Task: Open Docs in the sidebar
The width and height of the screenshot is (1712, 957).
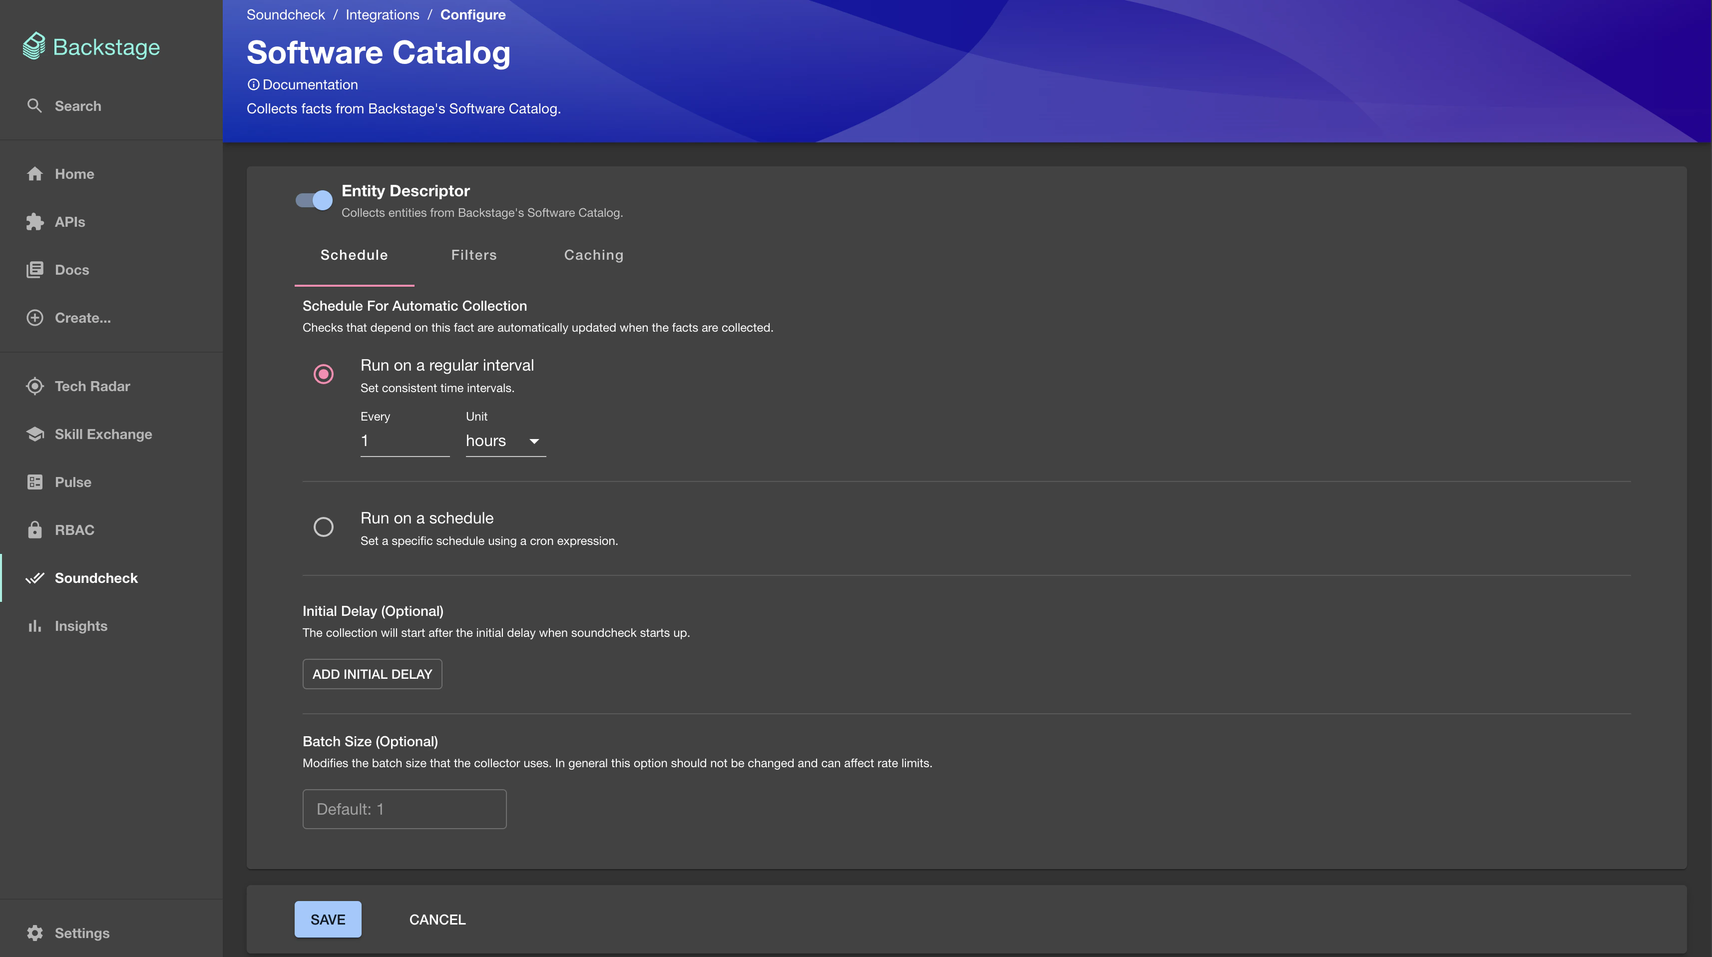Action: (111, 270)
